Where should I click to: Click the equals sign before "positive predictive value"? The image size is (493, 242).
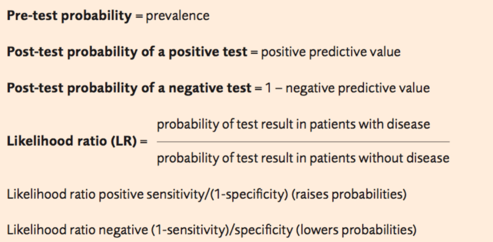(x=254, y=52)
